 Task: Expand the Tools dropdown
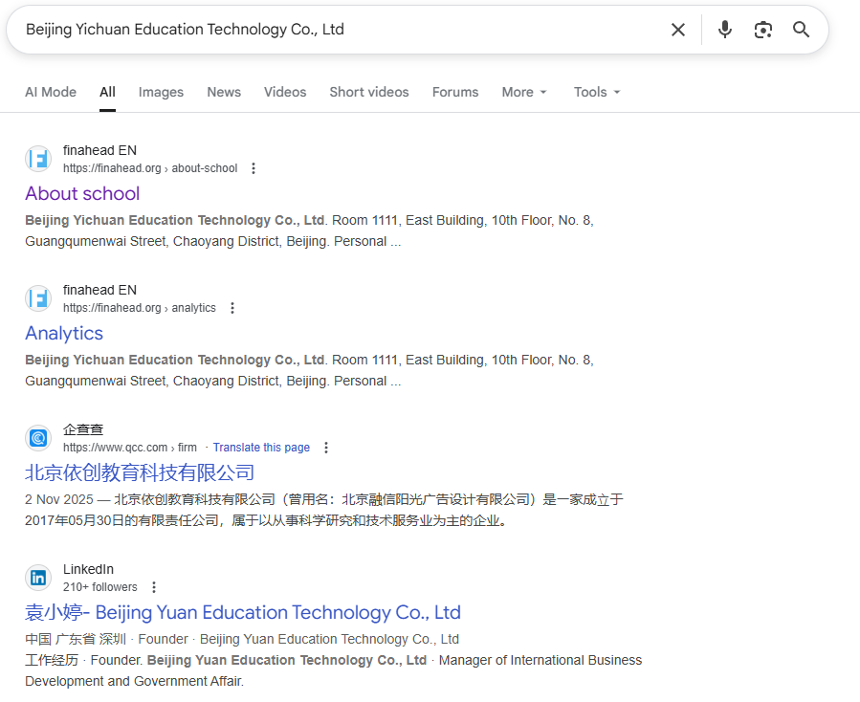pyautogui.click(x=597, y=92)
